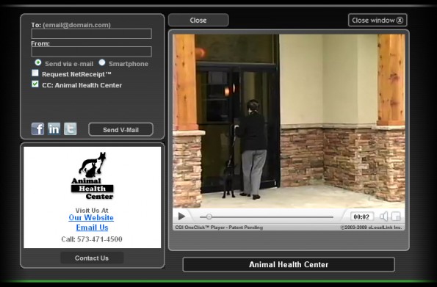Focus the From input field

92,52
